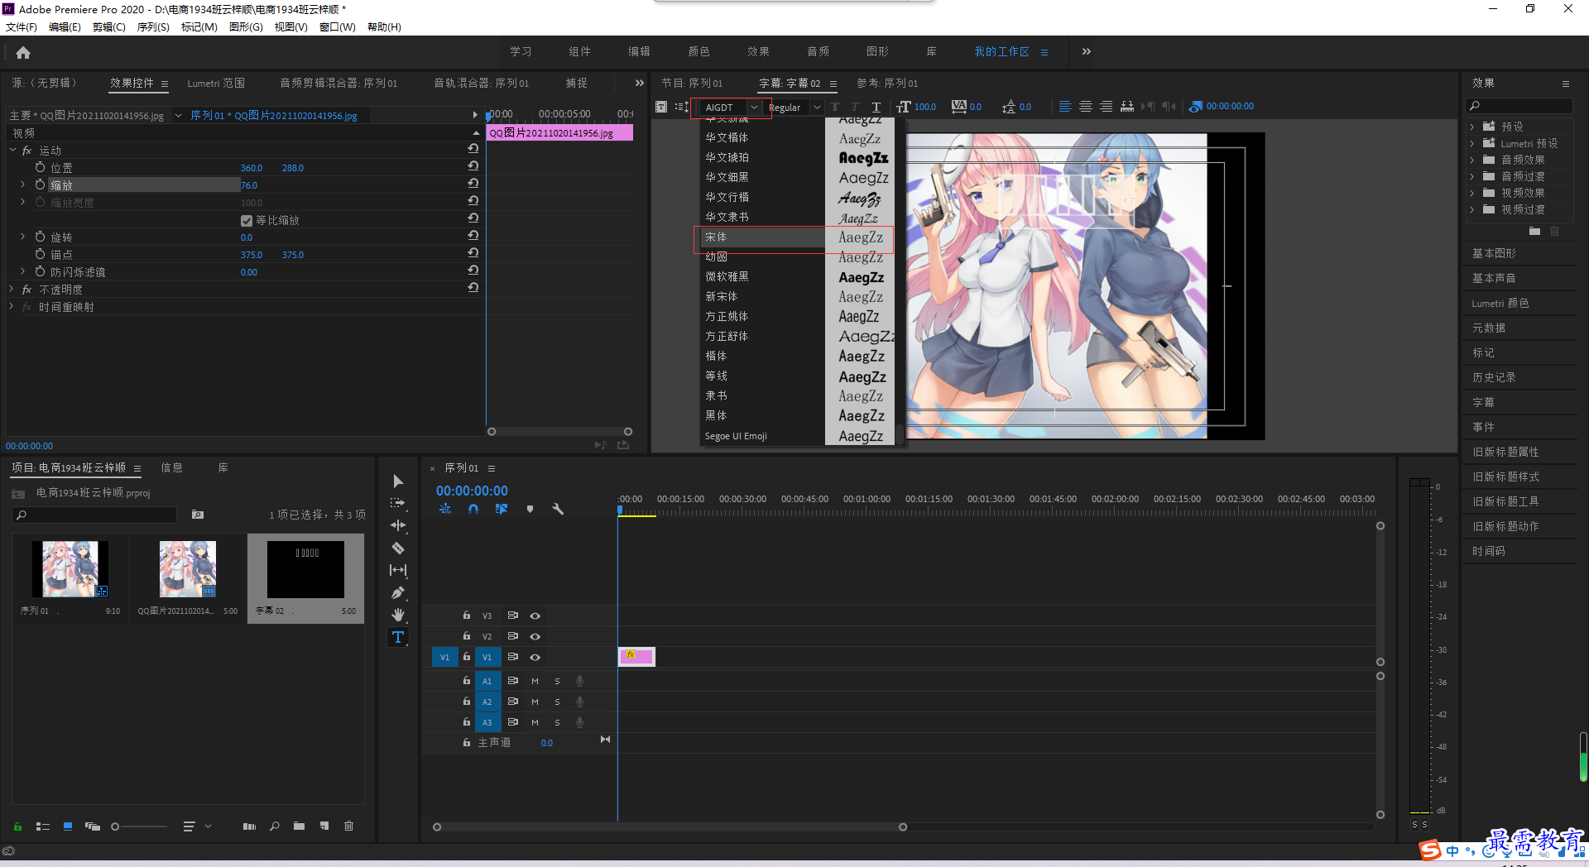Hide video track V1 output
Viewport: 1589px width, 867px height.
coord(535,657)
